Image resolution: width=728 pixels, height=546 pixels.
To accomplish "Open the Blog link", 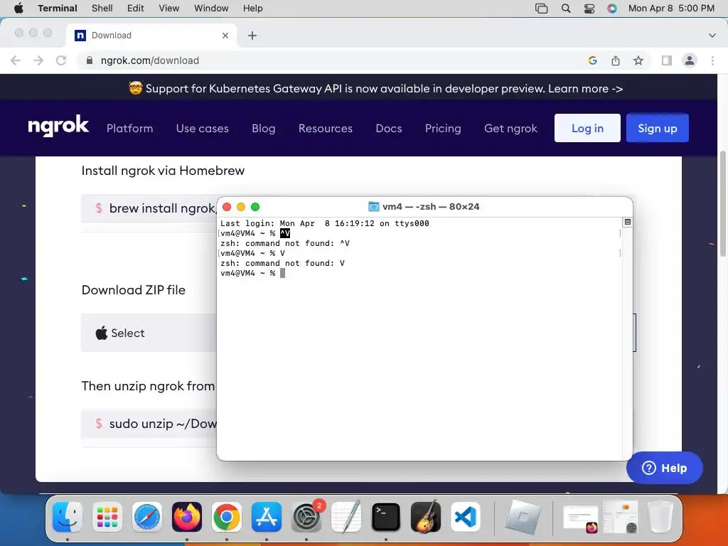I will pos(264,129).
